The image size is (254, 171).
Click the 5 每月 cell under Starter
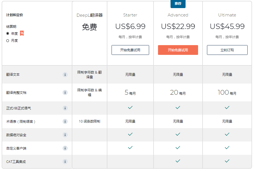pyautogui.click(x=130, y=92)
